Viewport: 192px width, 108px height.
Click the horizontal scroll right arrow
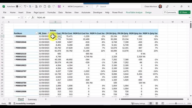(x=188, y=99)
